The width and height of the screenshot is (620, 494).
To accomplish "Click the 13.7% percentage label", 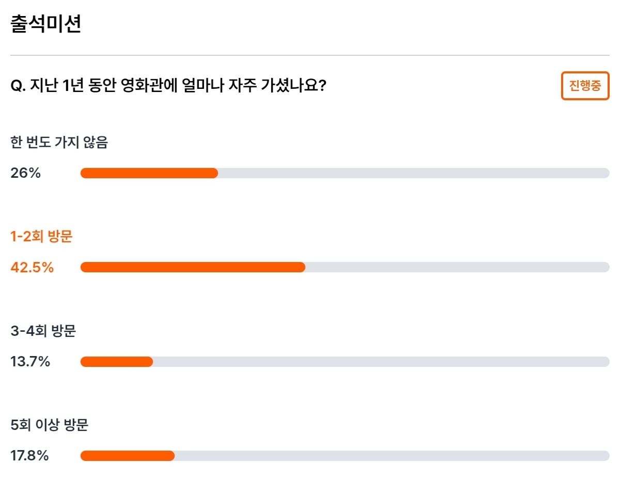I will [x=30, y=362].
